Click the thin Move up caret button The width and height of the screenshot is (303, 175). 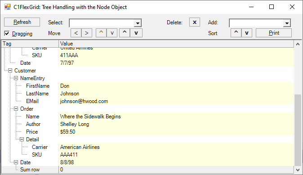click(101, 33)
